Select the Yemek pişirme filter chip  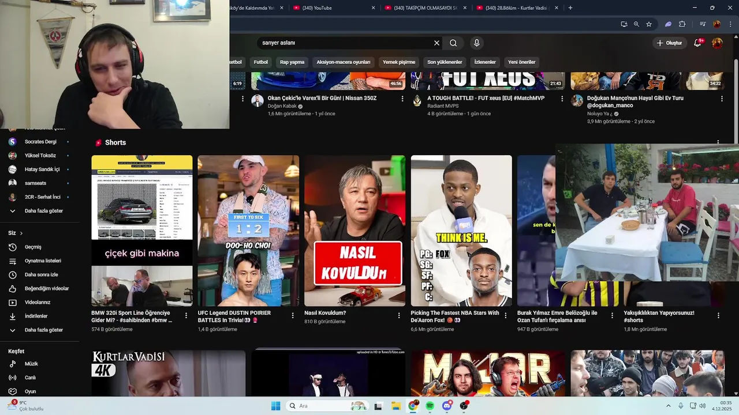pos(399,62)
